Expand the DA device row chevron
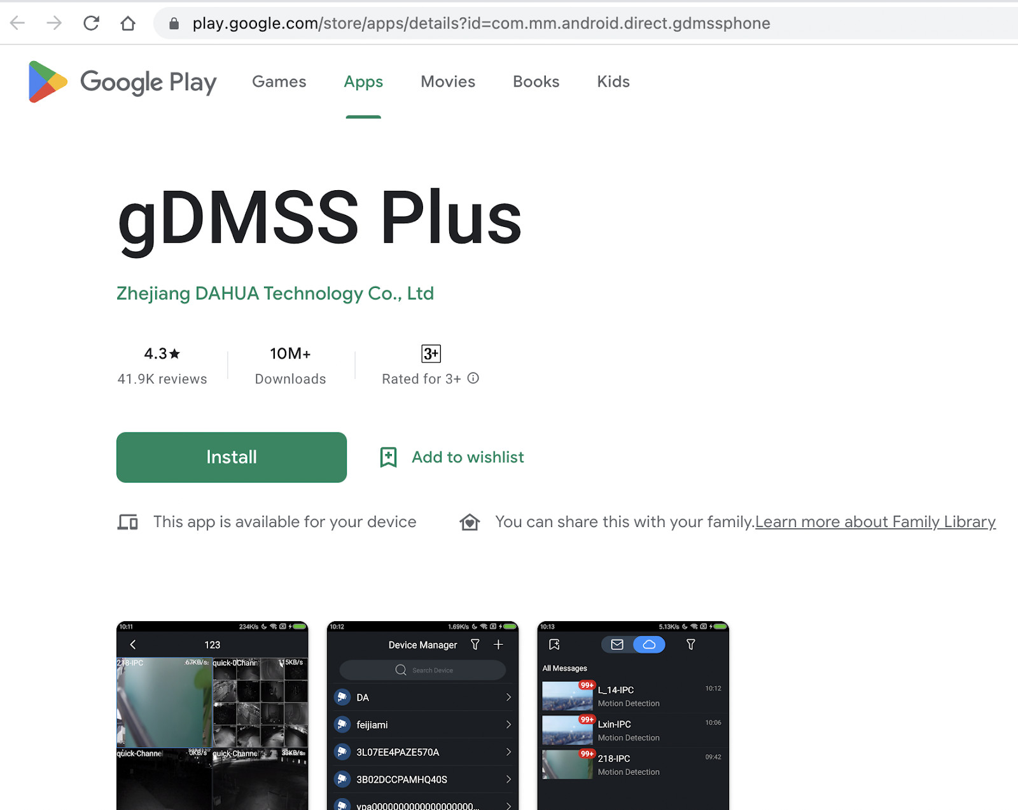This screenshot has width=1018, height=810. coord(508,697)
